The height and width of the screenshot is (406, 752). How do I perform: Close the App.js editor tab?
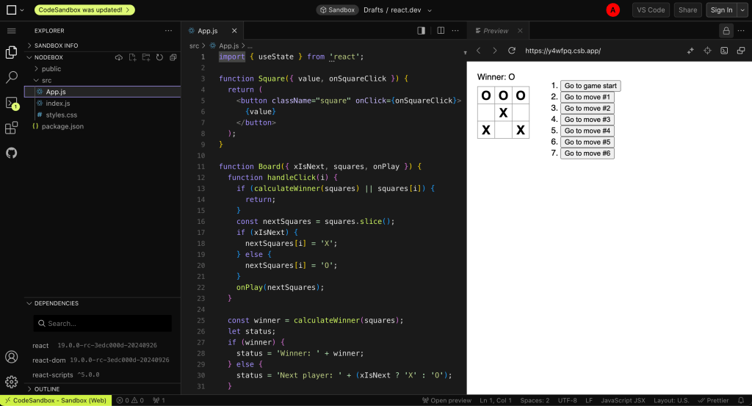click(x=234, y=31)
